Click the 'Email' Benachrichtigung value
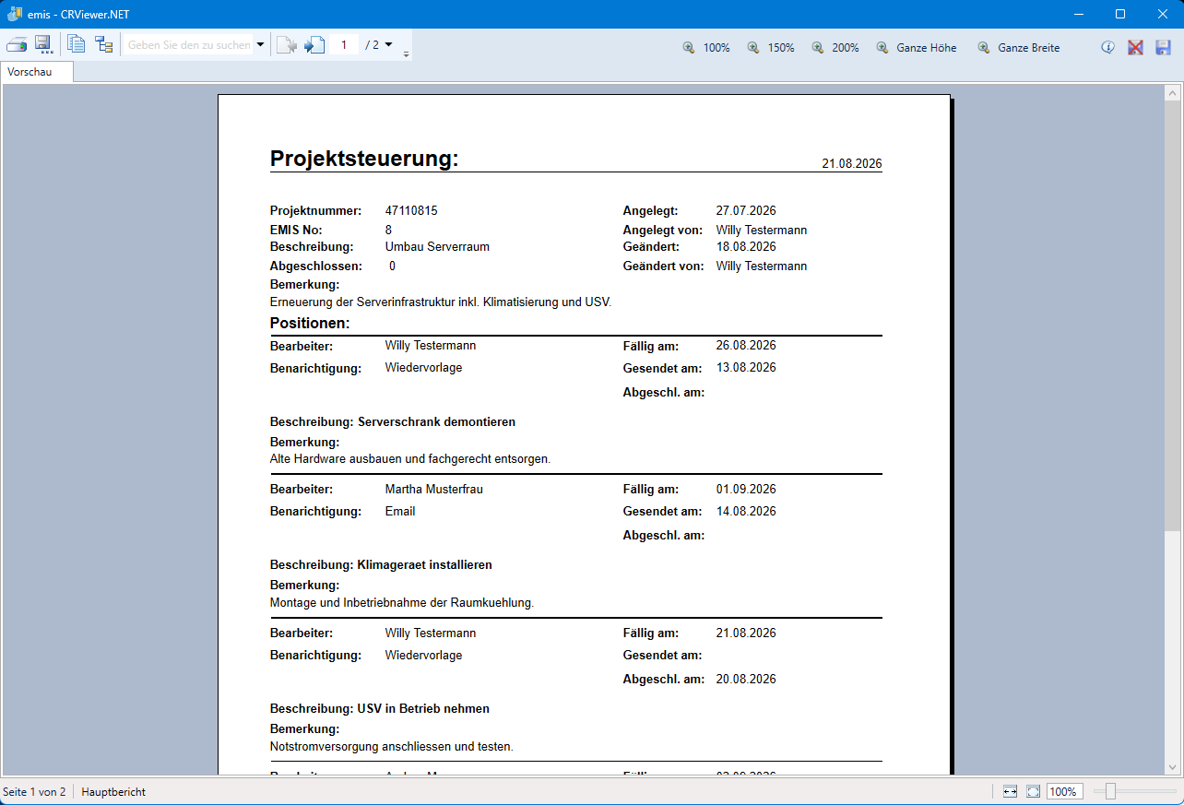 [400, 511]
